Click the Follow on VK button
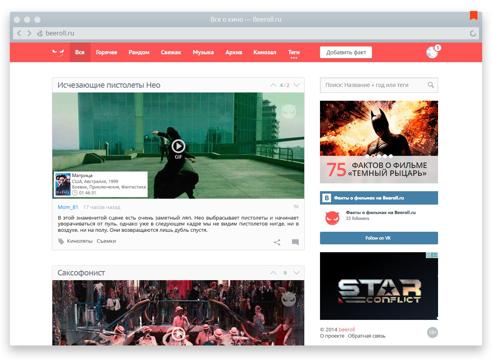Screen dimensions: 492x362 (379, 238)
